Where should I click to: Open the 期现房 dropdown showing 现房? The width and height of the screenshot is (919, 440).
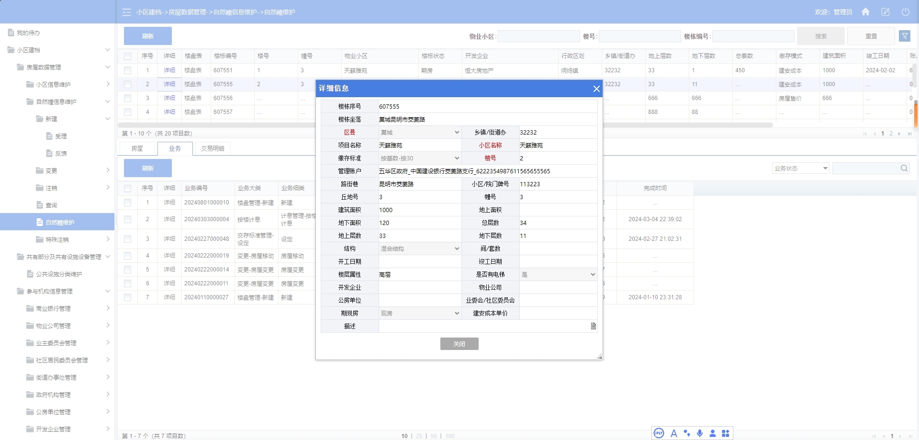click(x=420, y=313)
